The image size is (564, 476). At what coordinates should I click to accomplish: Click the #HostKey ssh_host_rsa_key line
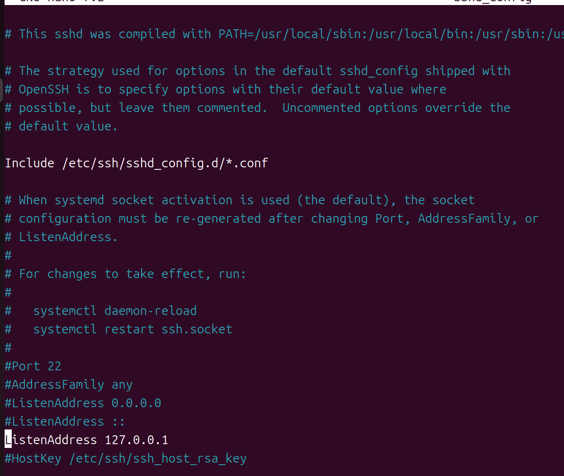tap(126, 458)
